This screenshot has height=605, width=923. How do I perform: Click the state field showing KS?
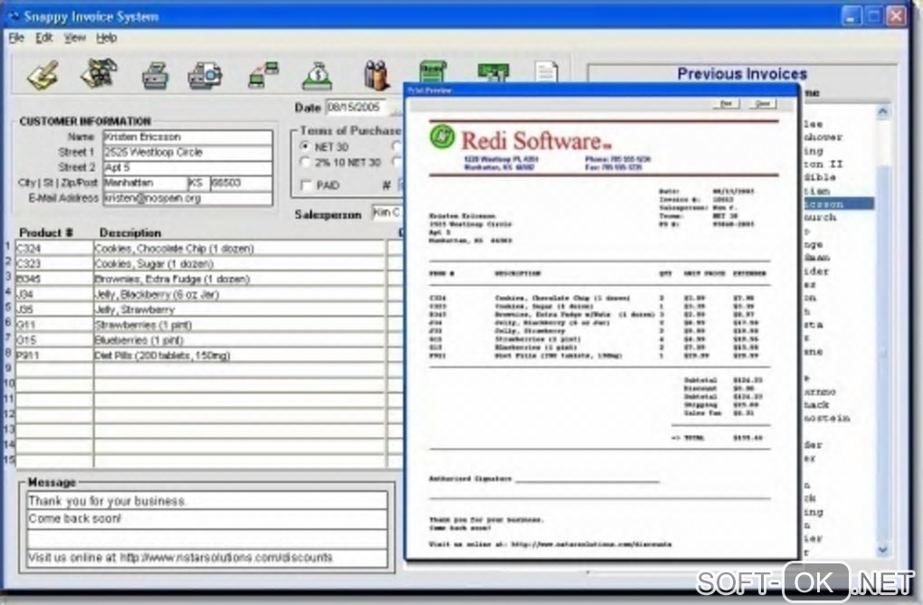[x=198, y=183]
